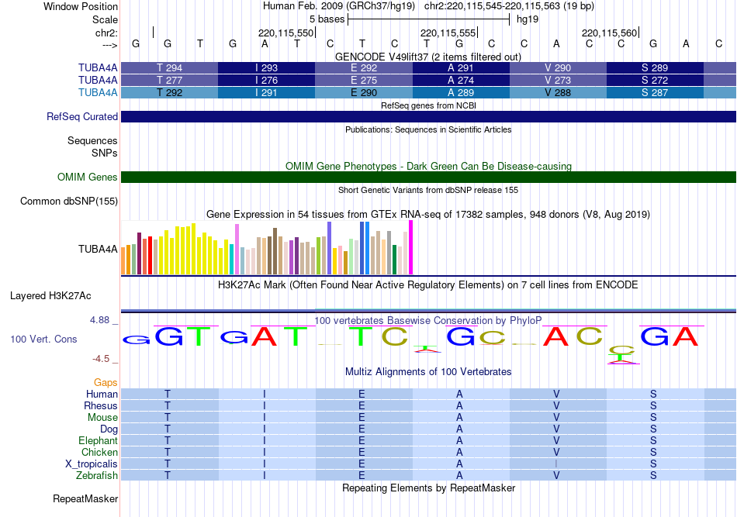Click chr2:220,115,545-220,115,563 (19 bp) position text
The image size is (737, 517).
(x=509, y=6)
